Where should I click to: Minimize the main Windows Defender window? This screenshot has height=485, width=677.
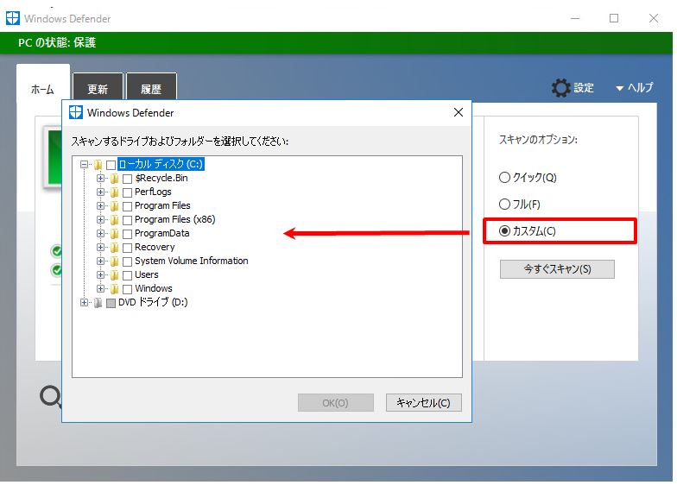tap(575, 18)
